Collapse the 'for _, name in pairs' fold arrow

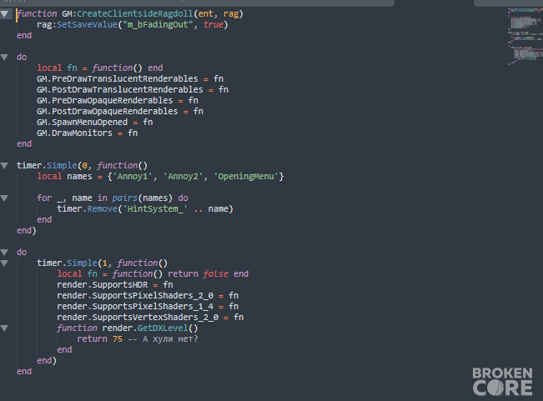[4, 198]
